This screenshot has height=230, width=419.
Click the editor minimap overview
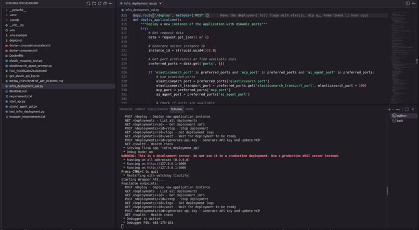coord(402,57)
